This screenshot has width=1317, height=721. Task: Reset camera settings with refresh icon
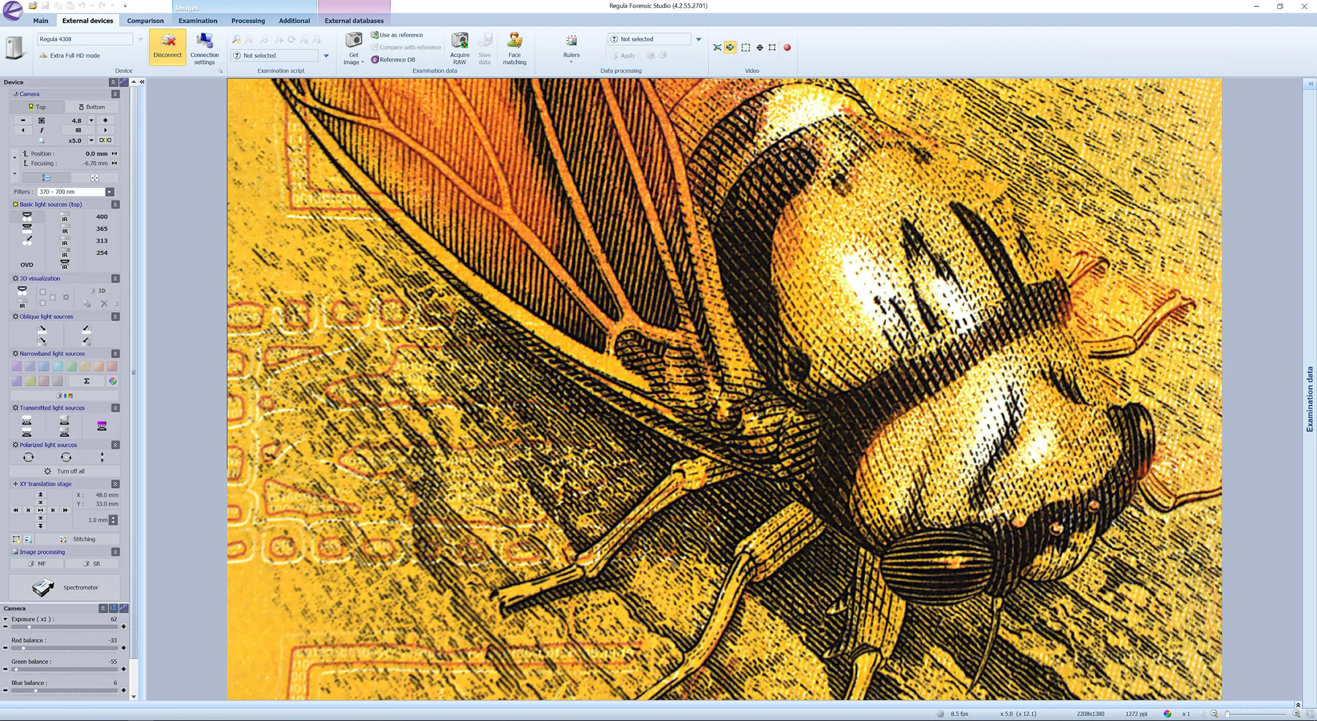113,608
